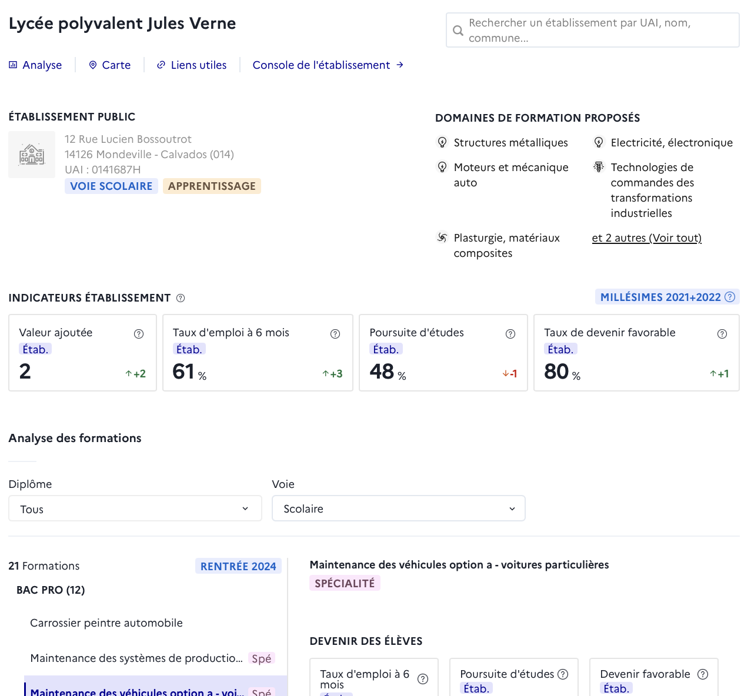
Task: Click the Structures métalliques bulb icon
Action: coord(442,142)
